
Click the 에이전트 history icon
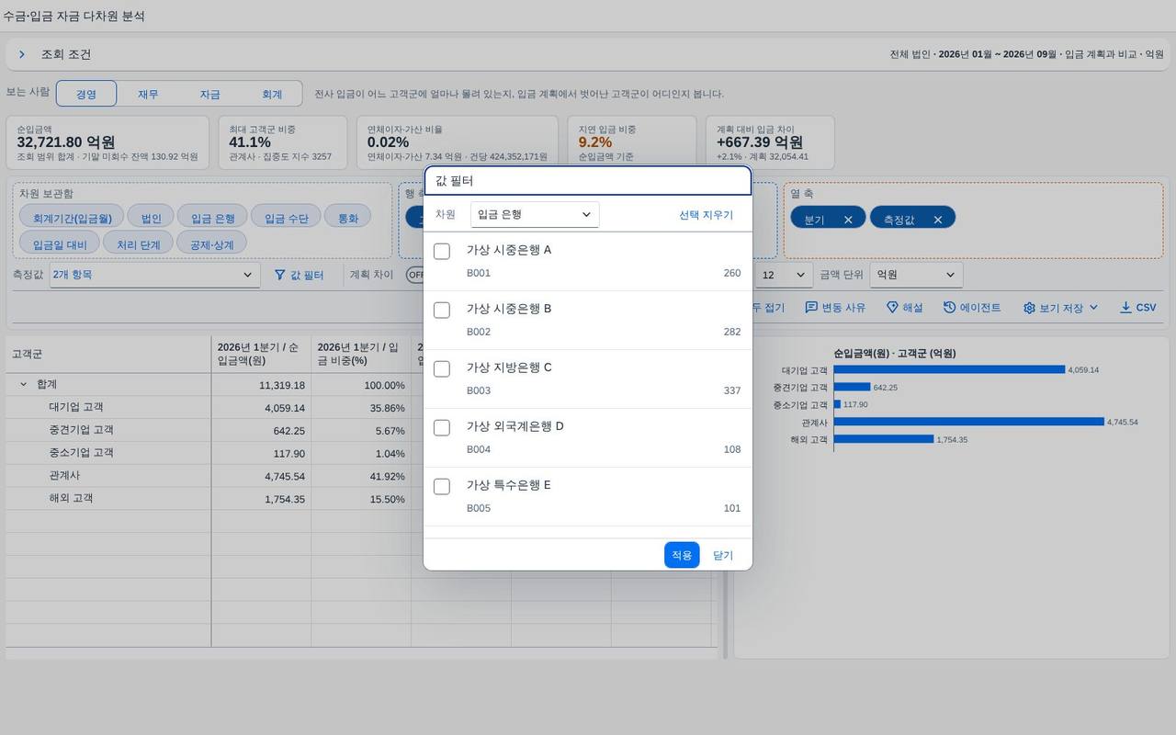pos(949,308)
